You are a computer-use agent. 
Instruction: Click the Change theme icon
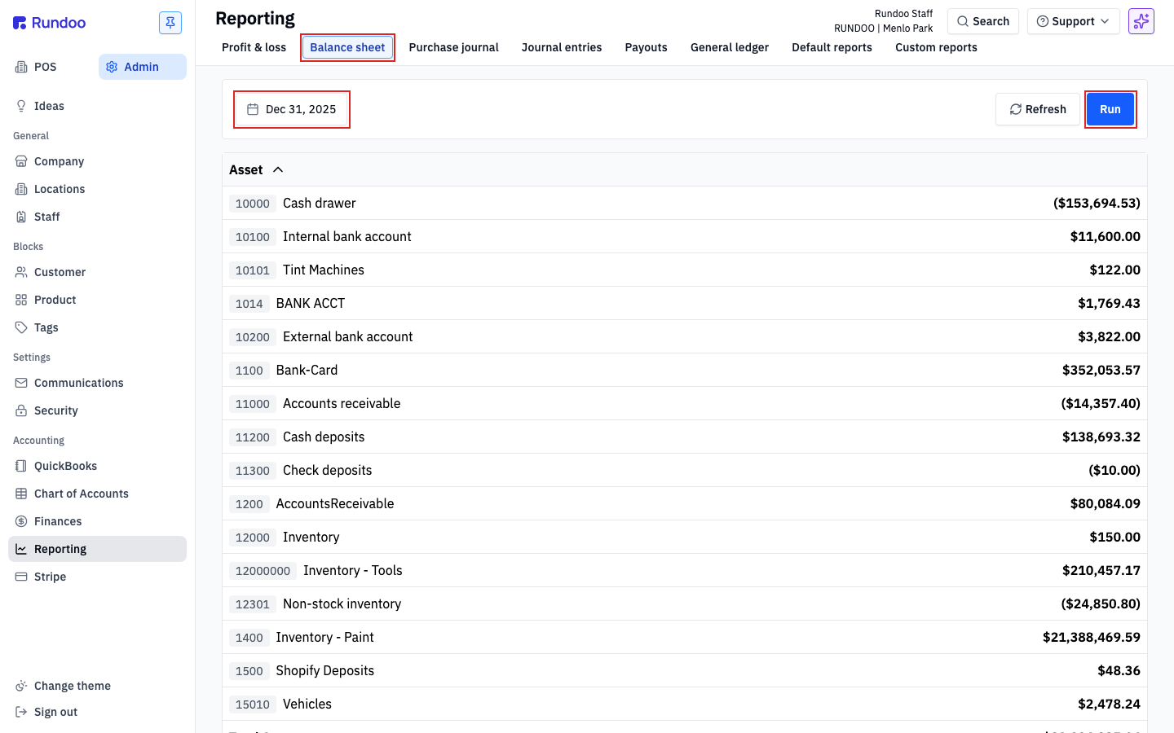pyautogui.click(x=21, y=686)
